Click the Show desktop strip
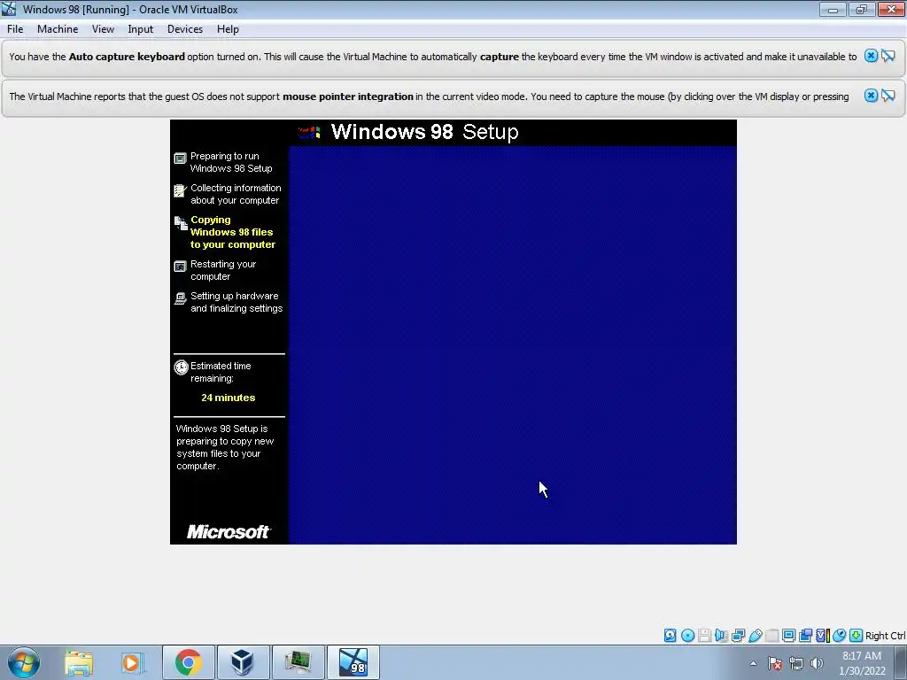The width and height of the screenshot is (907, 680). pos(901,662)
